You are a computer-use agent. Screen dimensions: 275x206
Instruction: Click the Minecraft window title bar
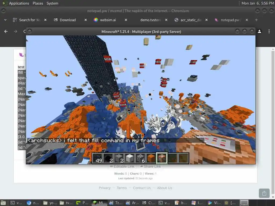[141, 32]
